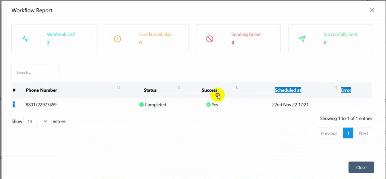
Task: Click the Conditional Skip warning icon
Action: point(118,39)
